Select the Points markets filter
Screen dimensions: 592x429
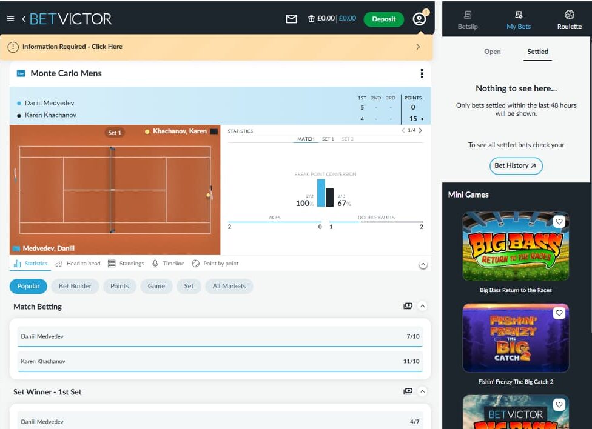(x=119, y=286)
